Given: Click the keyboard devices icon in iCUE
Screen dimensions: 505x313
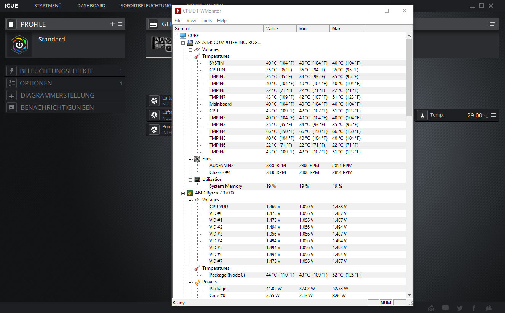Looking at the screenshot, I should coord(153,24).
